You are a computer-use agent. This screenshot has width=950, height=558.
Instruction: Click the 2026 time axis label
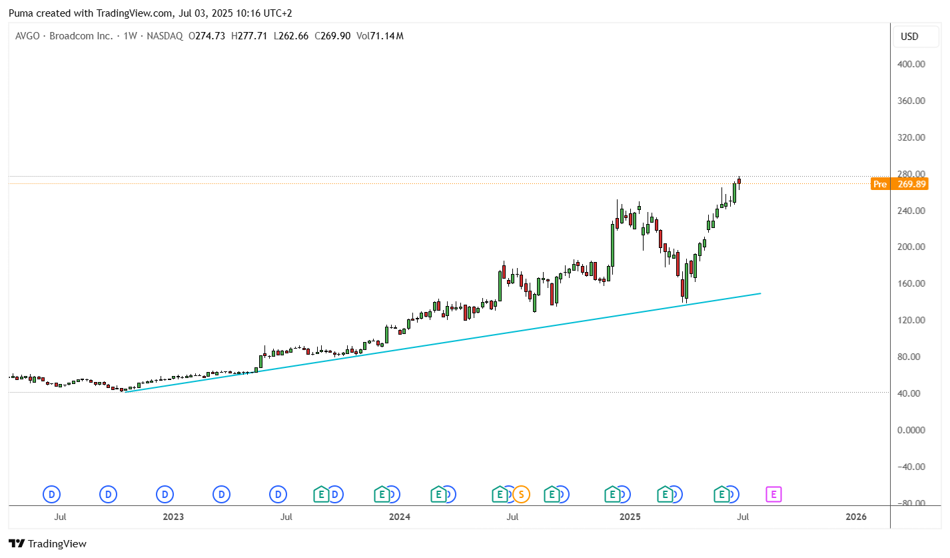coord(856,517)
